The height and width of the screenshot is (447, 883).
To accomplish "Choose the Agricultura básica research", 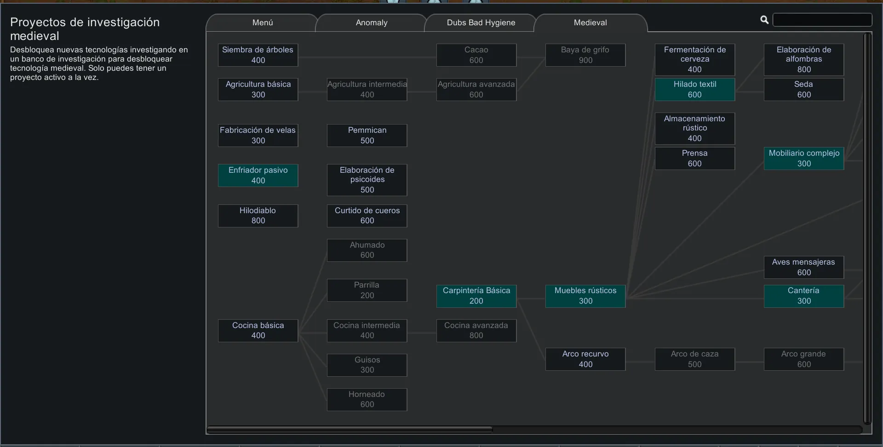I will click(x=258, y=90).
